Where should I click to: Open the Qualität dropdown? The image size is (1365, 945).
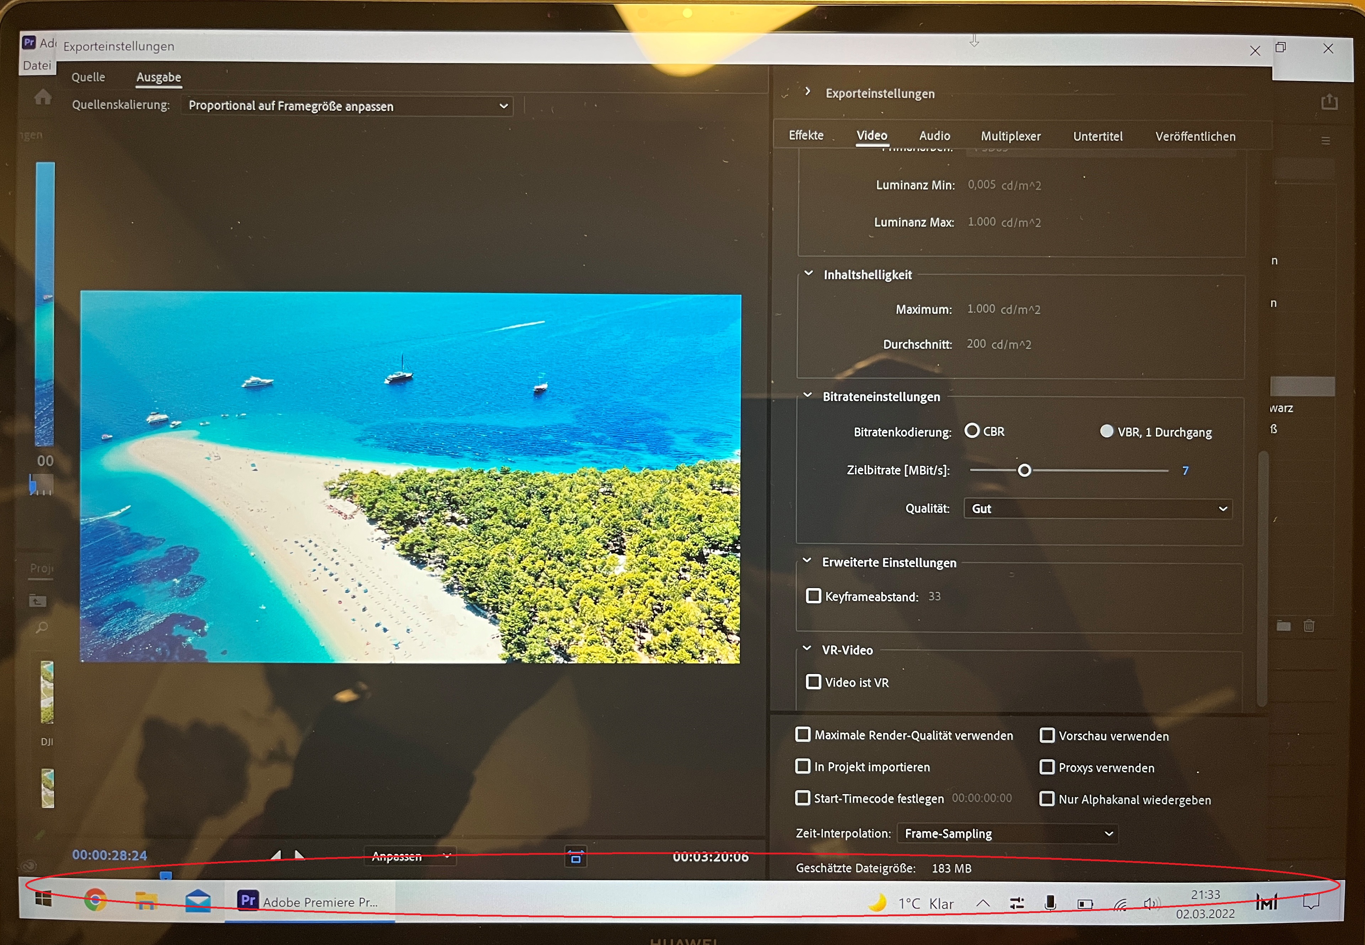pyautogui.click(x=1098, y=509)
